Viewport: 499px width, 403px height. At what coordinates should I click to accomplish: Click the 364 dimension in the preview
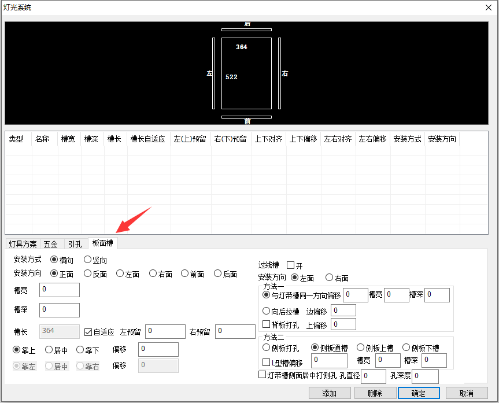[242, 47]
